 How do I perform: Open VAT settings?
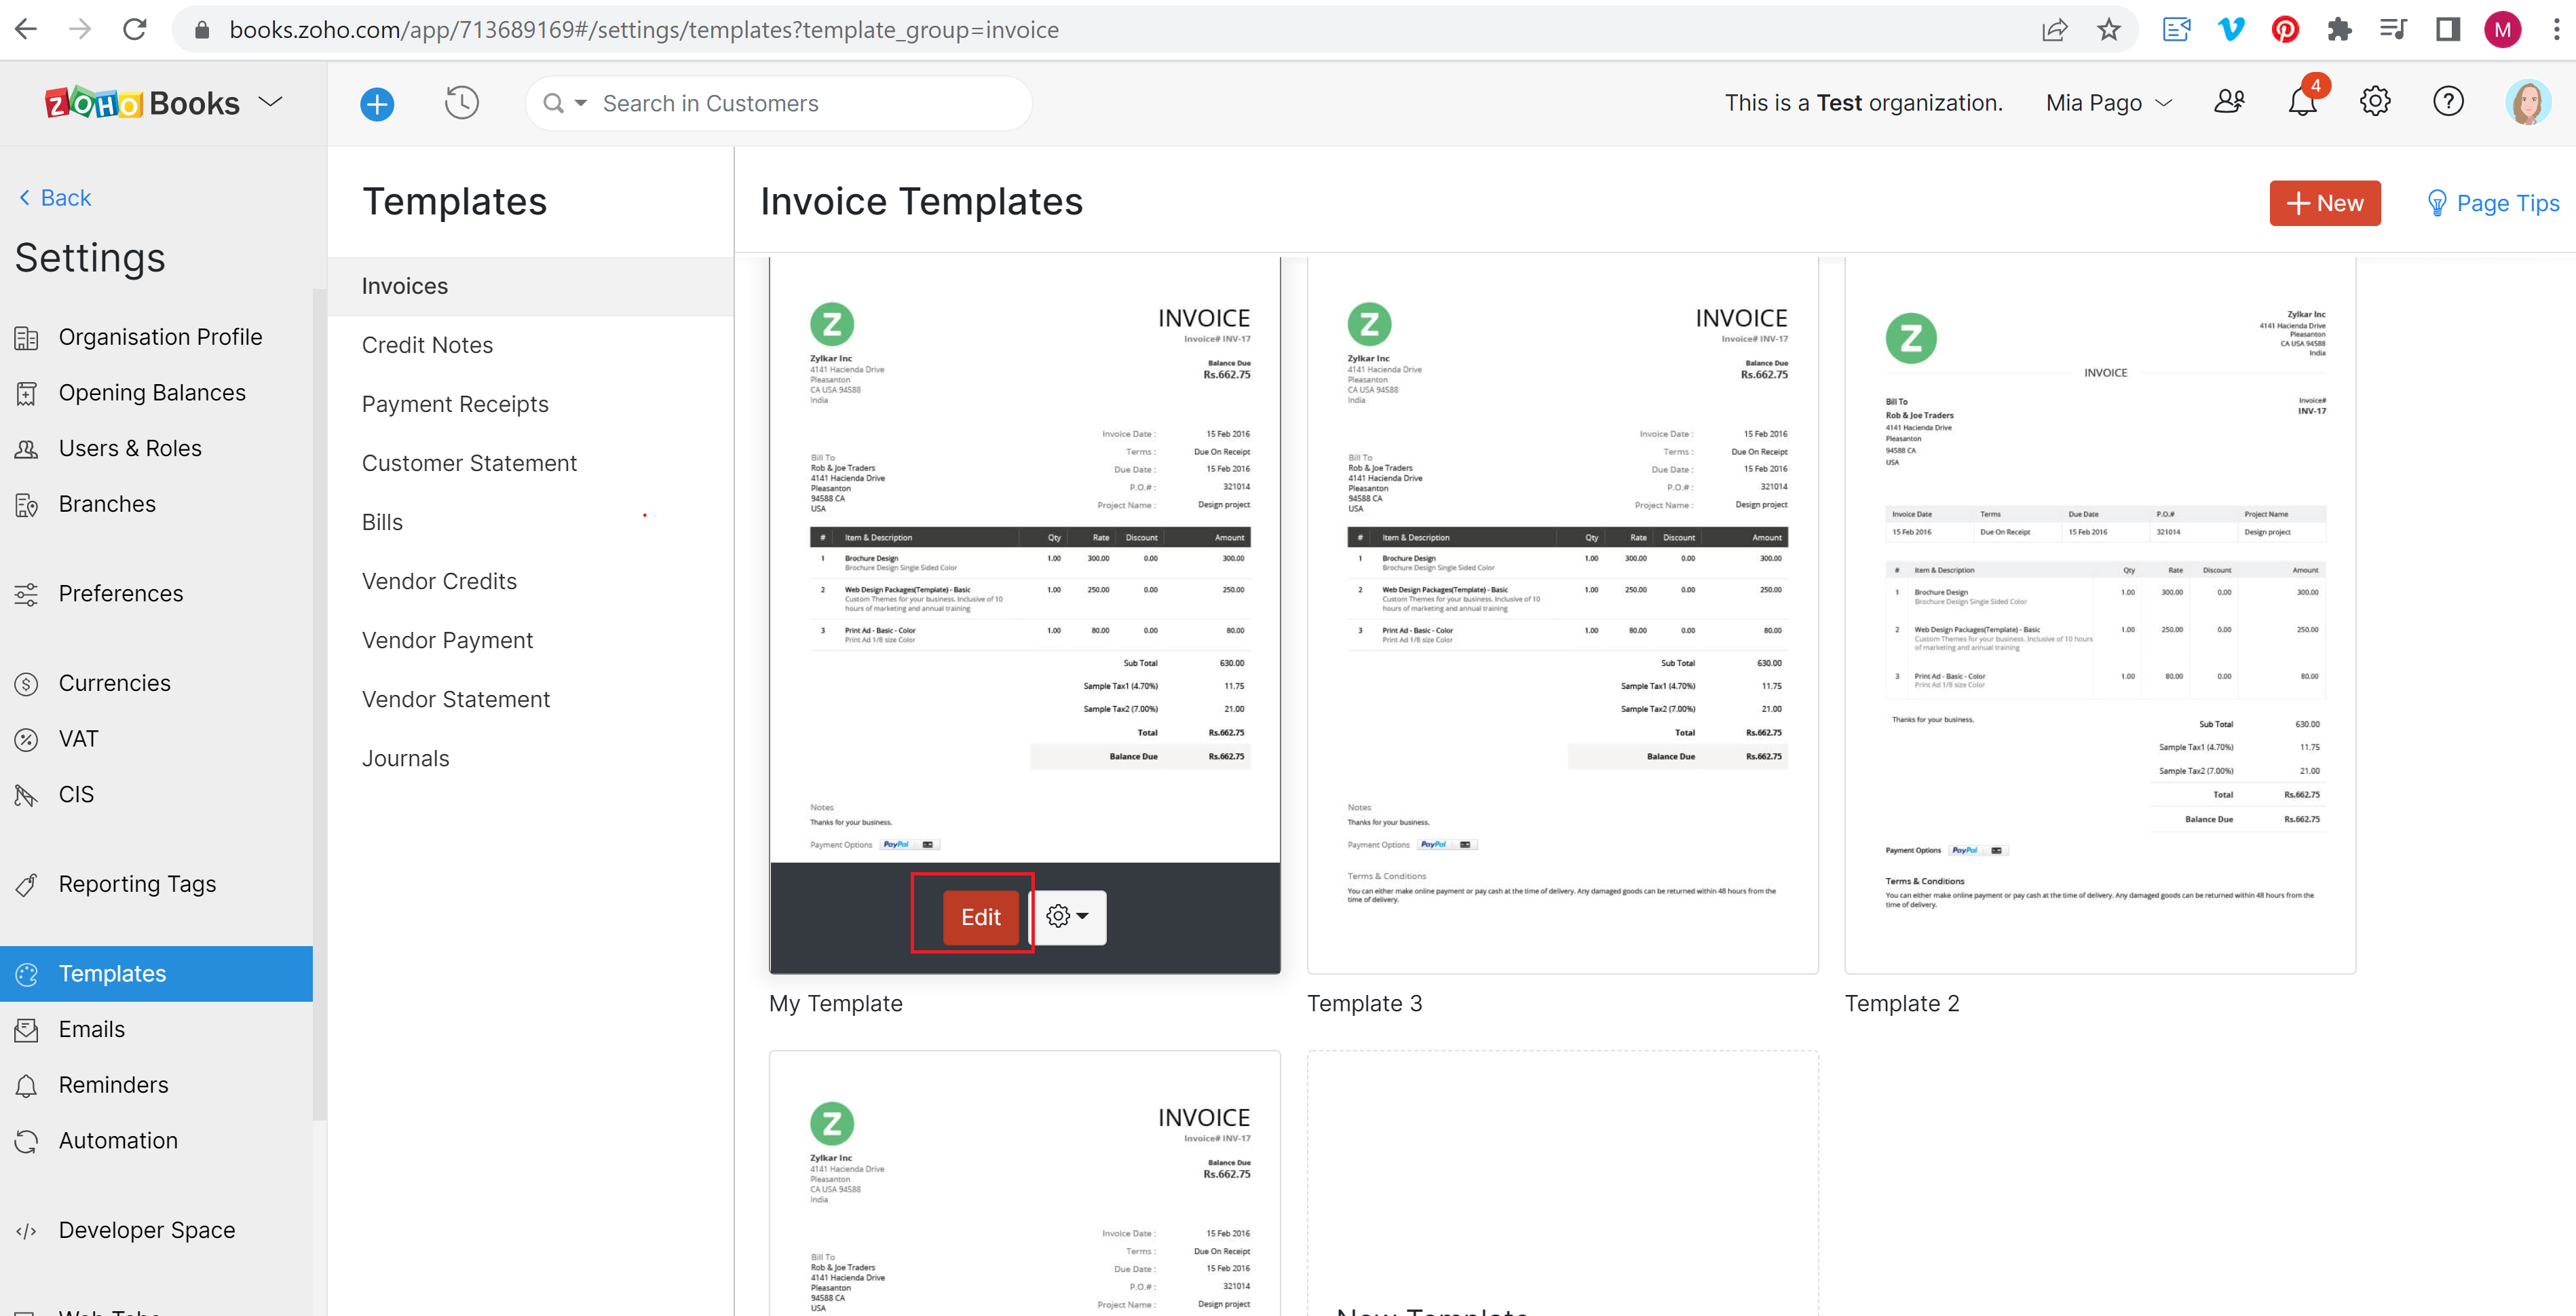coord(156,739)
